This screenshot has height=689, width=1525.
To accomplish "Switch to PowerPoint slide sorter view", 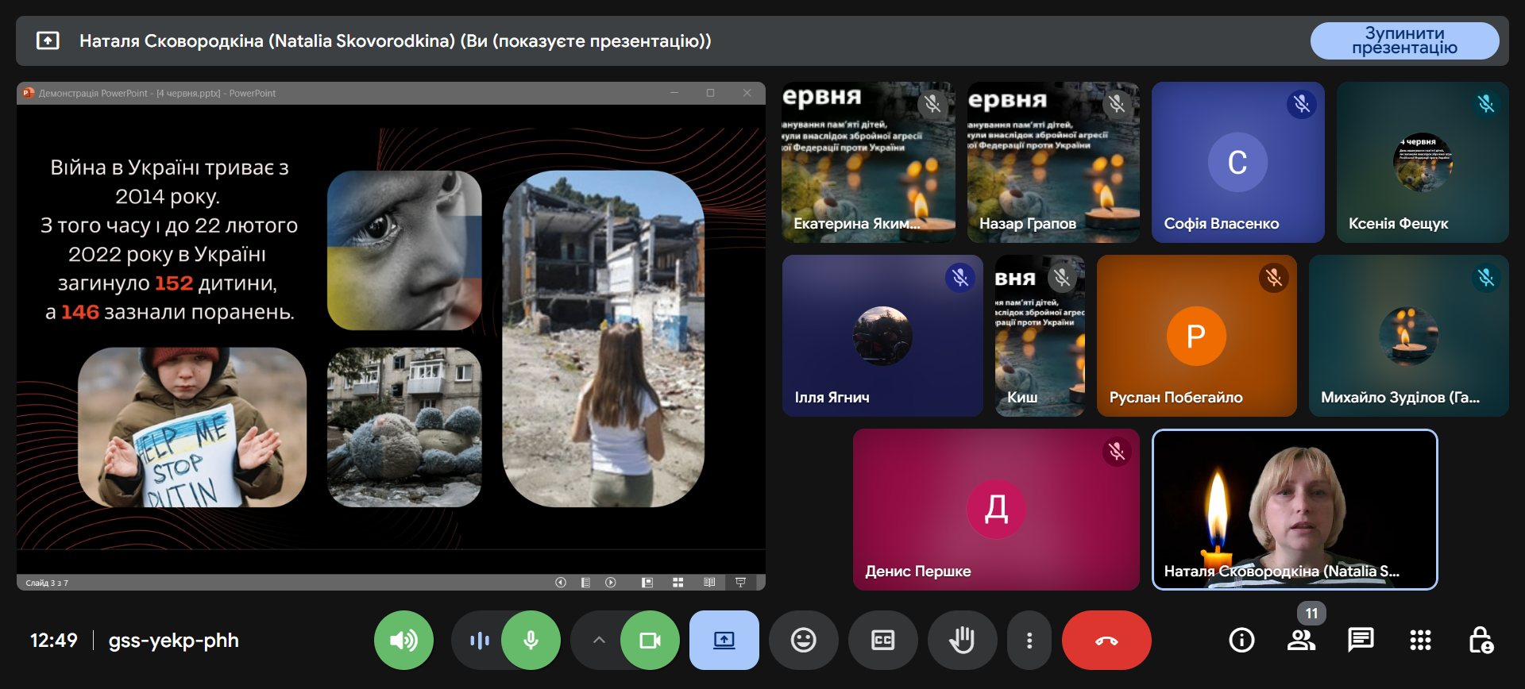I will click(x=678, y=583).
